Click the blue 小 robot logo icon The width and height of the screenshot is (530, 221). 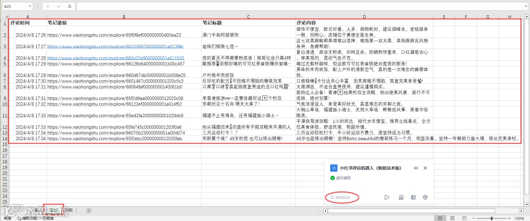click(x=334, y=168)
